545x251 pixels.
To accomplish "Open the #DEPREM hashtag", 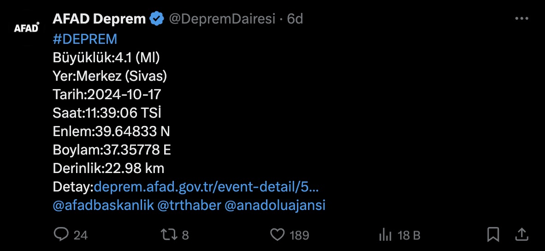I will click(85, 38).
